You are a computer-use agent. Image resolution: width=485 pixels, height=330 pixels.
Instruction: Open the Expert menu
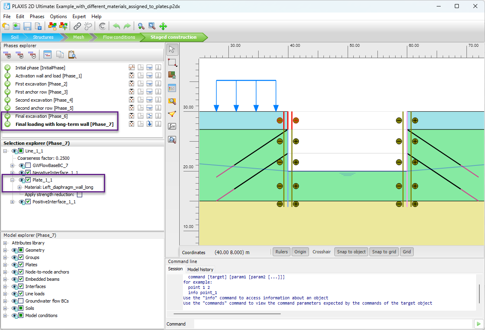[79, 17]
